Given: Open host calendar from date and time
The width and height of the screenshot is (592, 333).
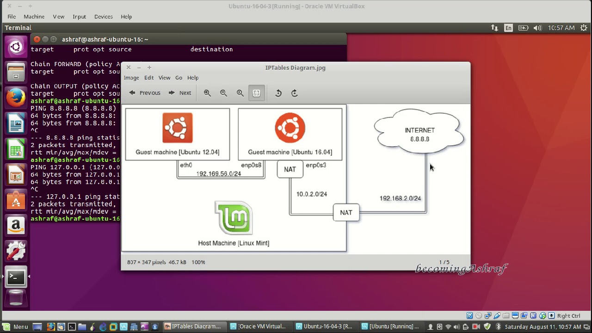Looking at the screenshot, I should pyautogui.click(x=543, y=327).
